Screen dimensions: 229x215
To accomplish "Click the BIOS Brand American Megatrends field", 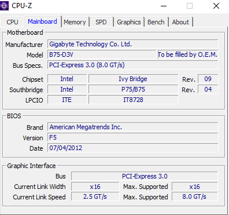I will coord(133,127).
